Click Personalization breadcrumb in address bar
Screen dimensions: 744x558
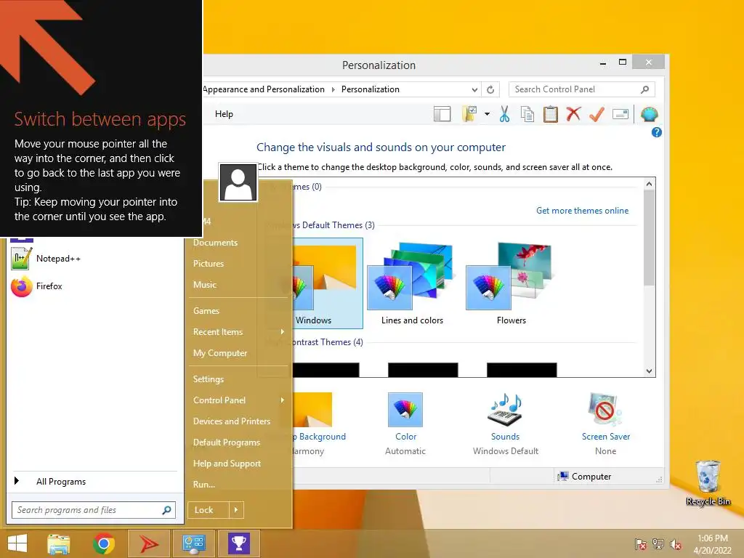click(x=371, y=89)
